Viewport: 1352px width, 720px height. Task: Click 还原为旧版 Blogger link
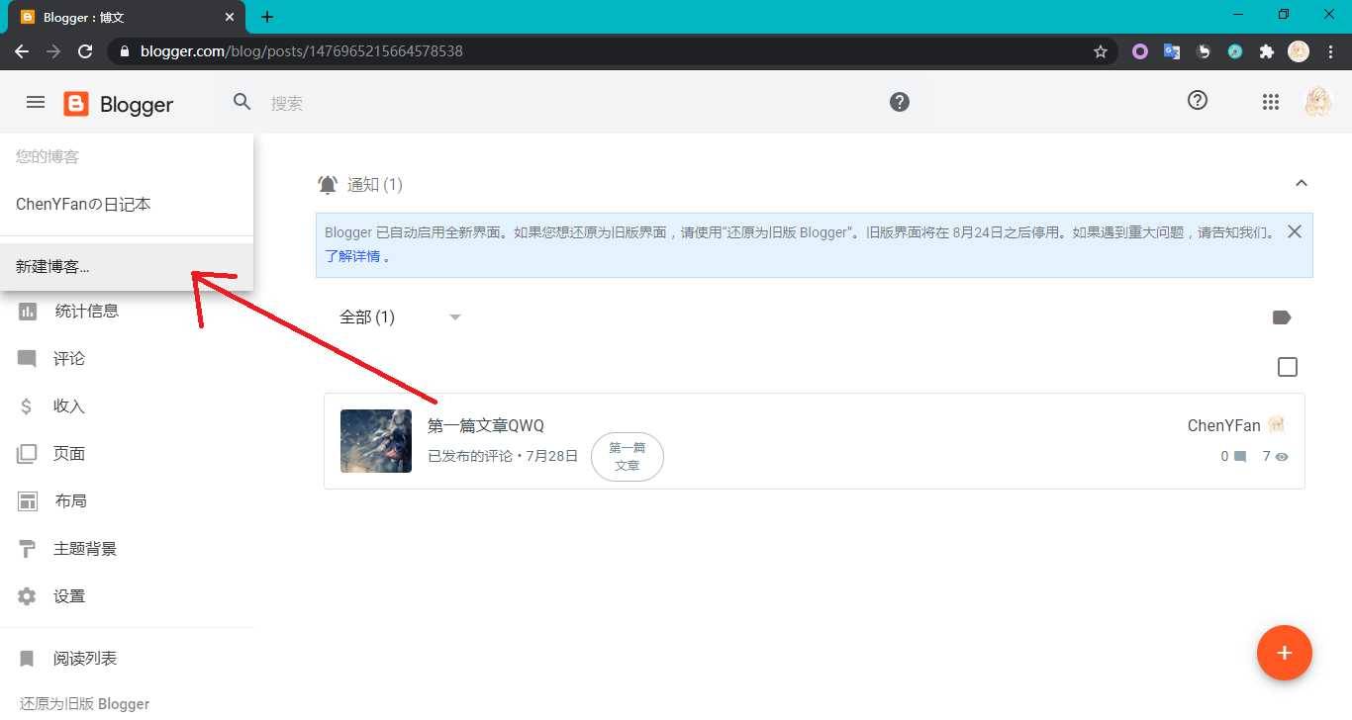[x=84, y=703]
